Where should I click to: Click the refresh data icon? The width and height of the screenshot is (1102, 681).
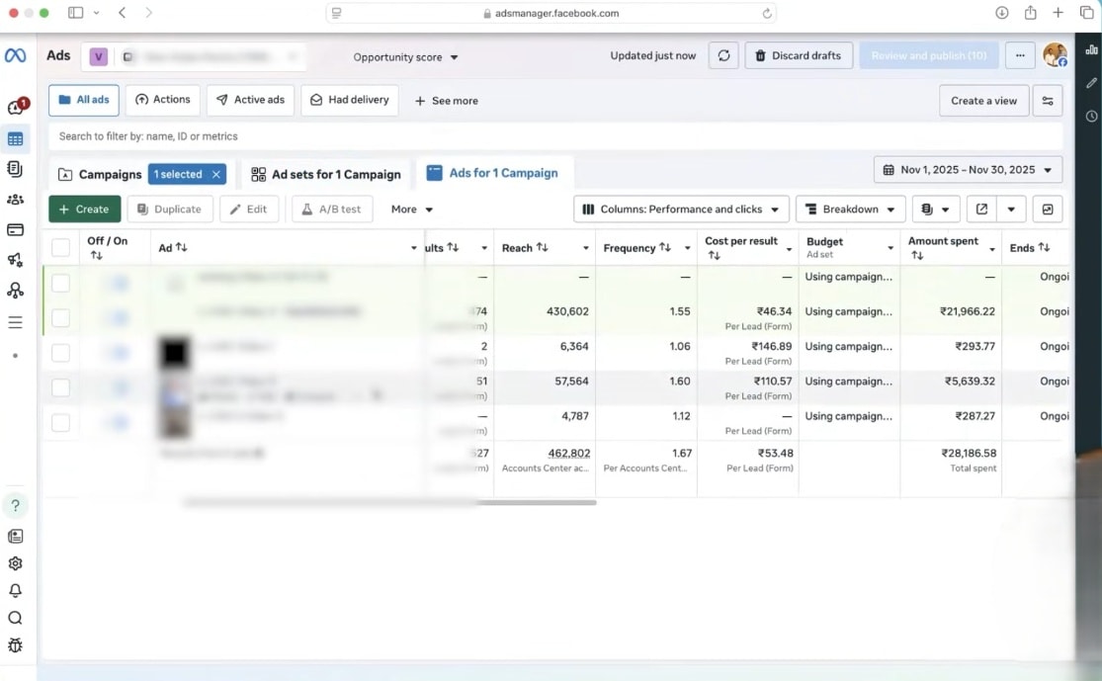pos(723,56)
